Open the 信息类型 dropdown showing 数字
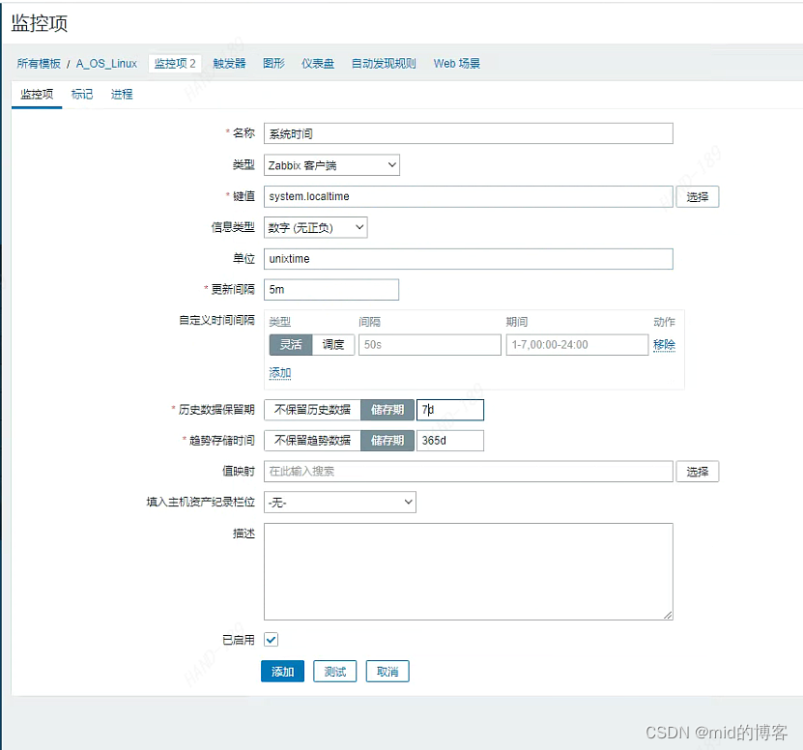This screenshot has height=750, width=803. pos(315,227)
